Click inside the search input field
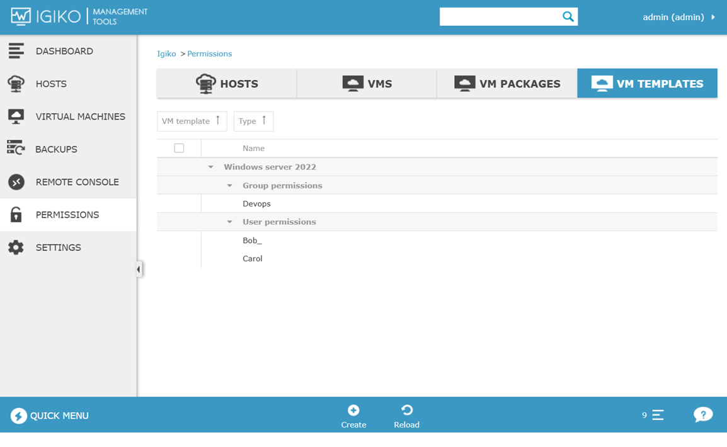This screenshot has width=727, height=447. (x=499, y=17)
